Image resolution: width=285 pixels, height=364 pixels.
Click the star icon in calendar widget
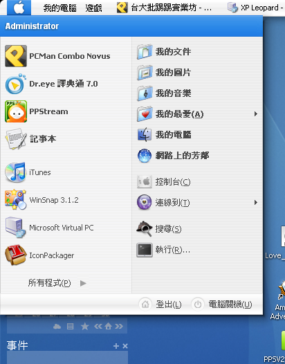coord(84,327)
